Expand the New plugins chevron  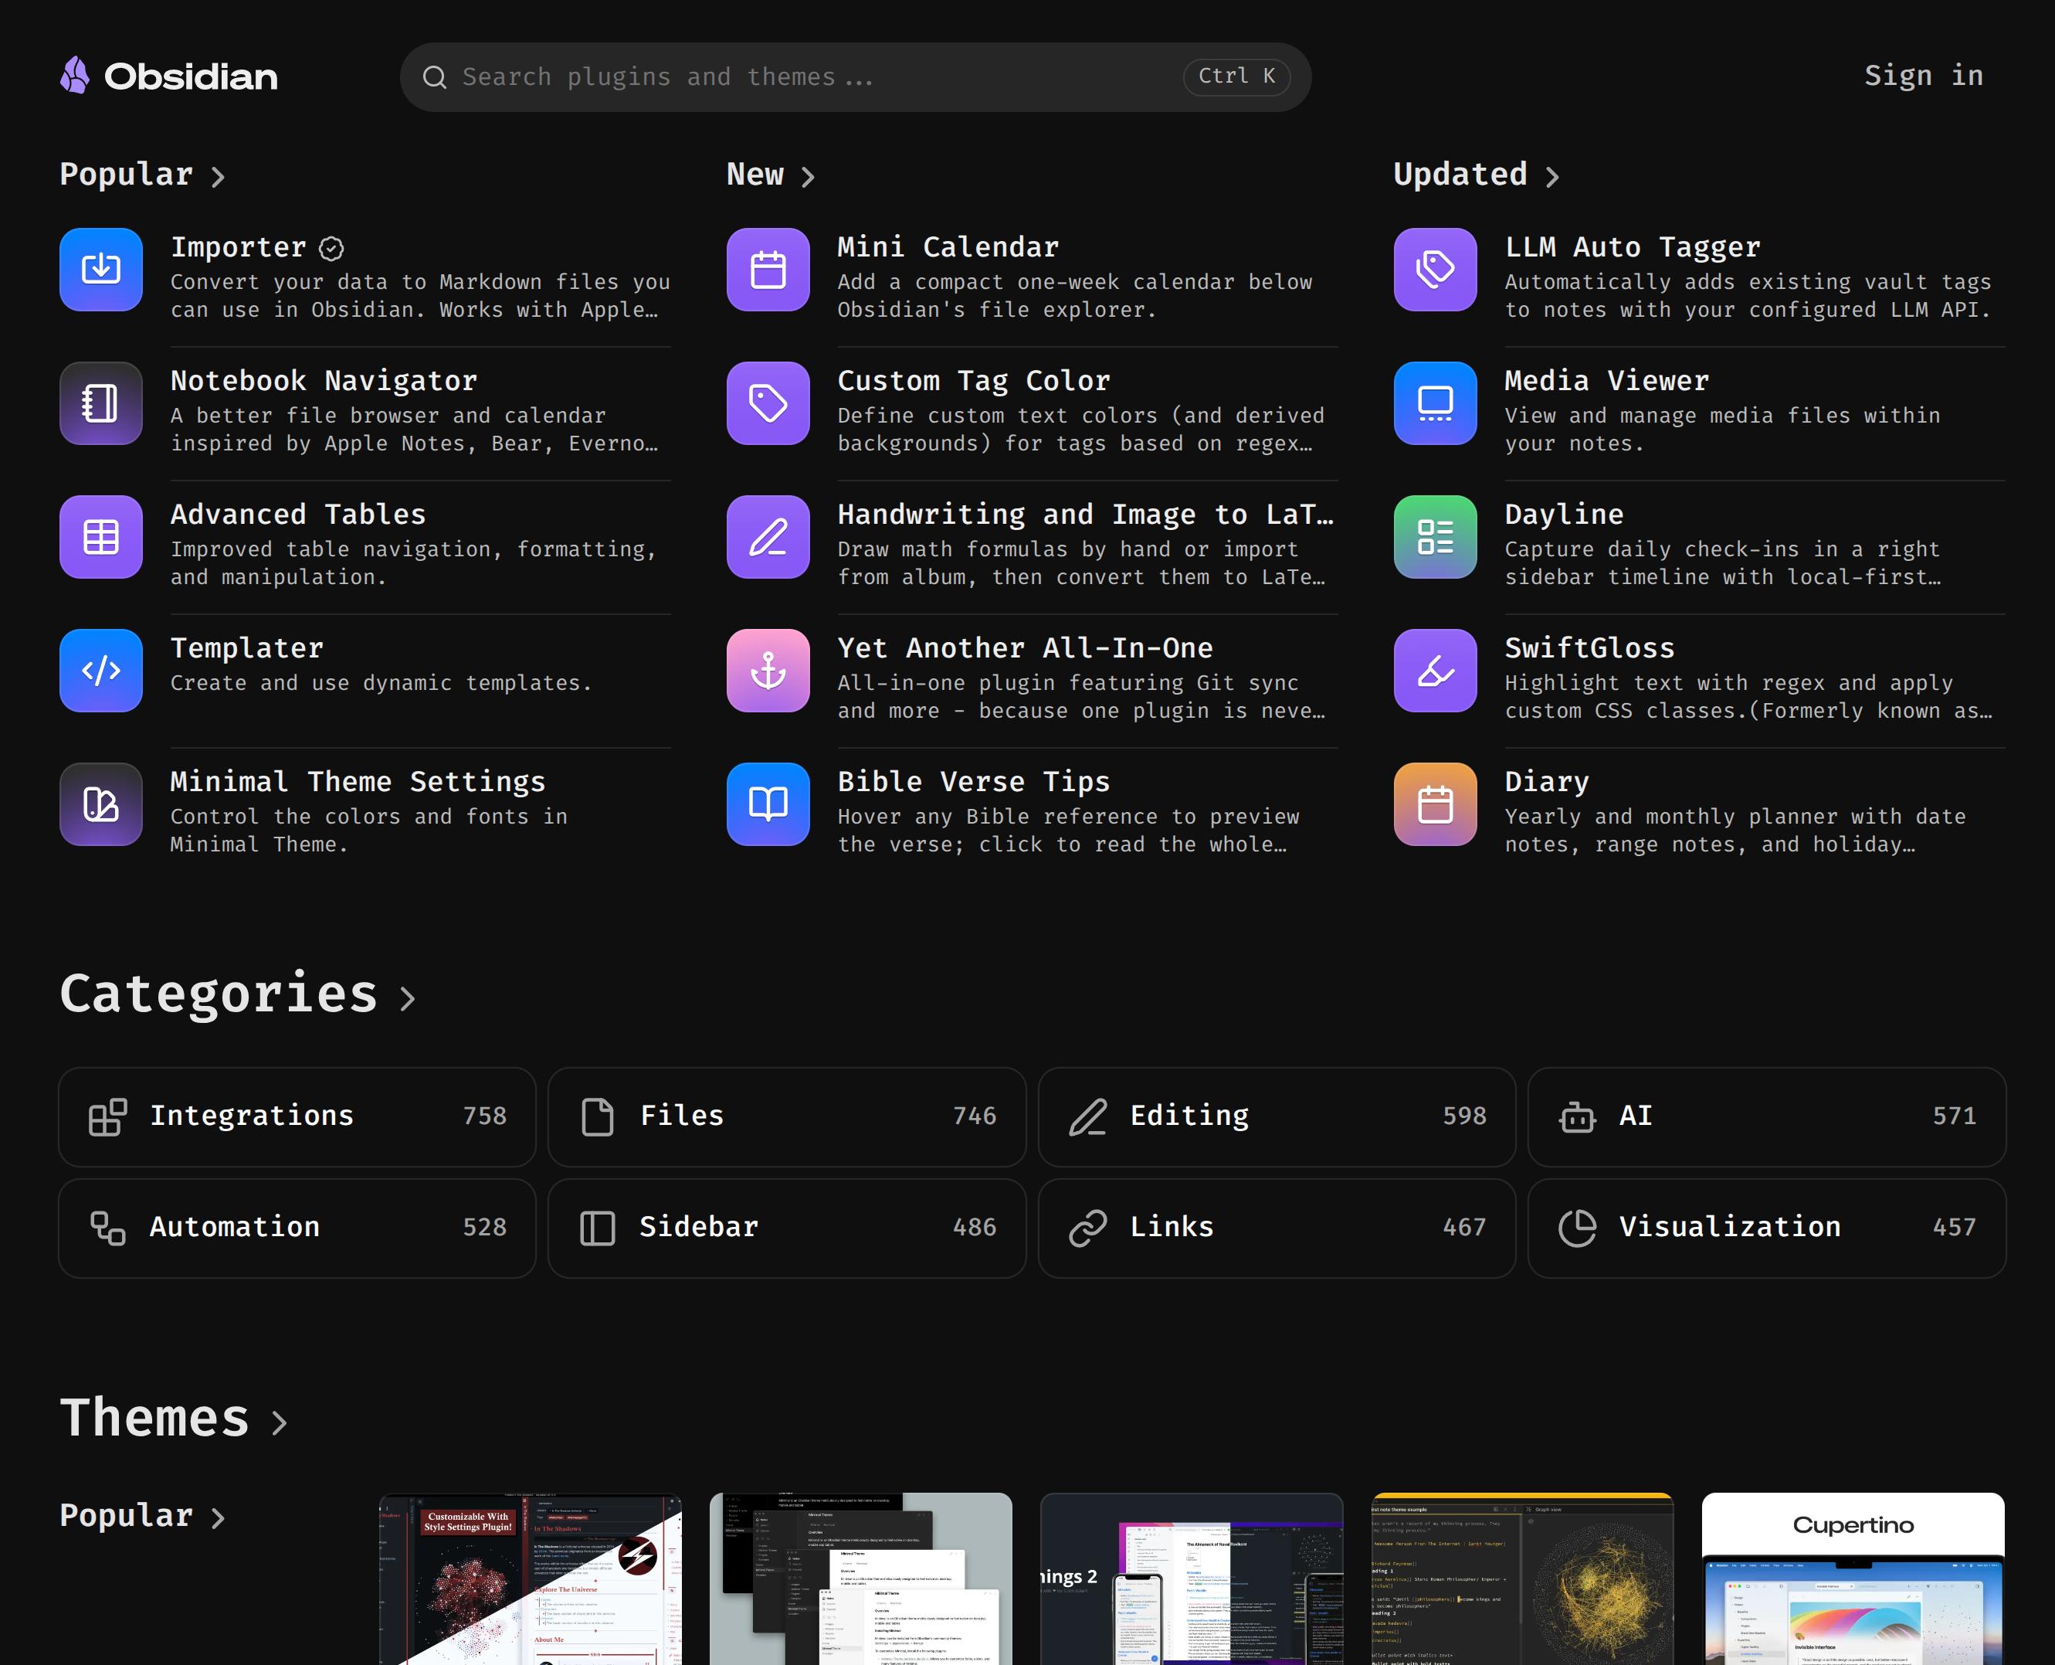click(808, 176)
